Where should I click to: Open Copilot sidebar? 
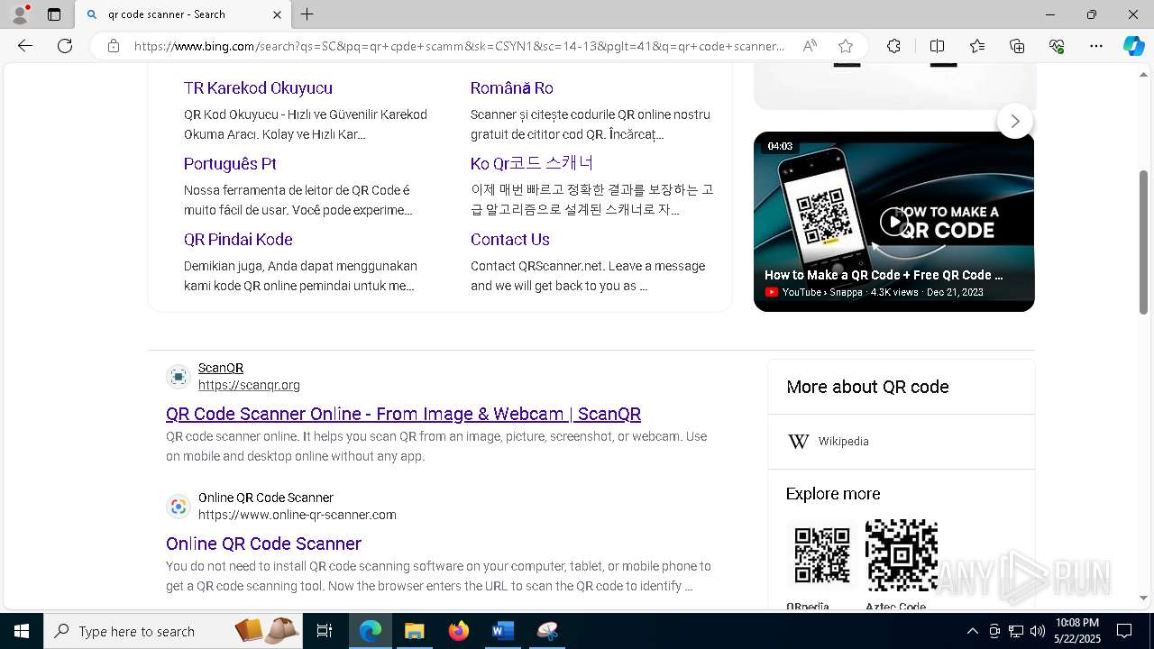pyautogui.click(x=1133, y=46)
